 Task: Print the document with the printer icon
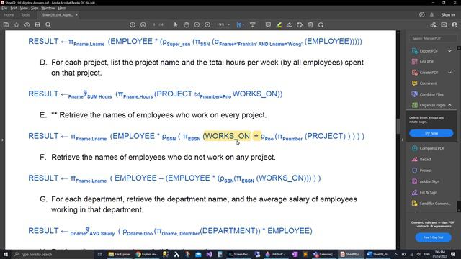[x=37, y=25]
